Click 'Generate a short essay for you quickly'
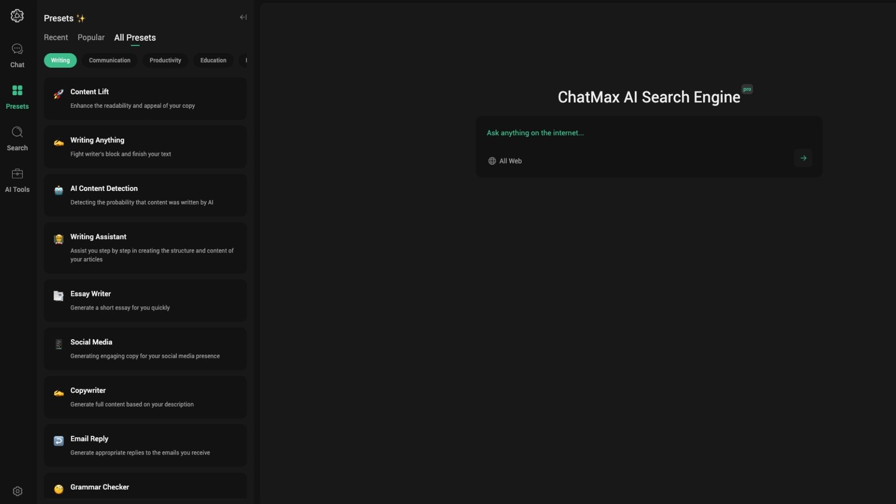 pyautogui.click(x=120, y=308)
